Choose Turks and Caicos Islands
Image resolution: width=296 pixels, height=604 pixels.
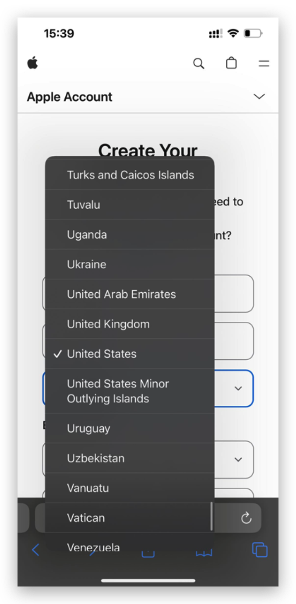coord(130,175)
